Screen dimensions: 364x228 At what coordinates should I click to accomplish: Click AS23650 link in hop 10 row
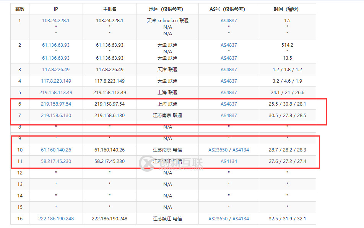218,150
